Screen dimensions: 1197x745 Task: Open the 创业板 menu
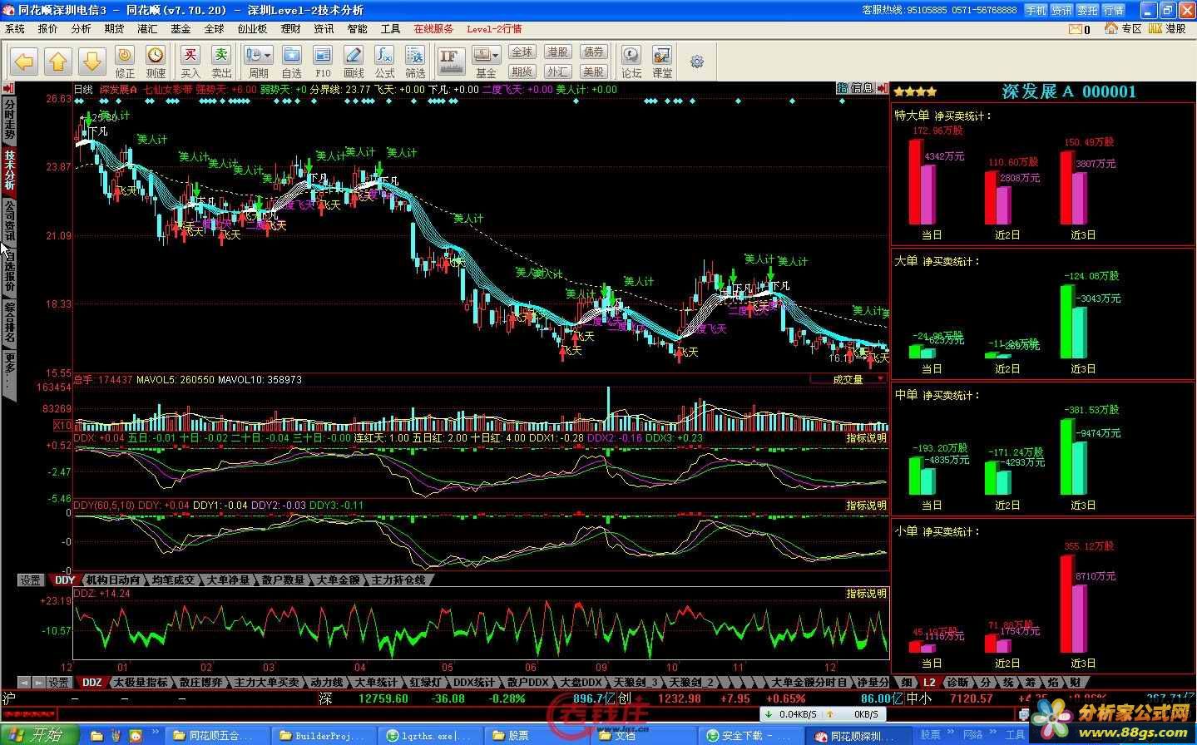click(x=252, y=28)
